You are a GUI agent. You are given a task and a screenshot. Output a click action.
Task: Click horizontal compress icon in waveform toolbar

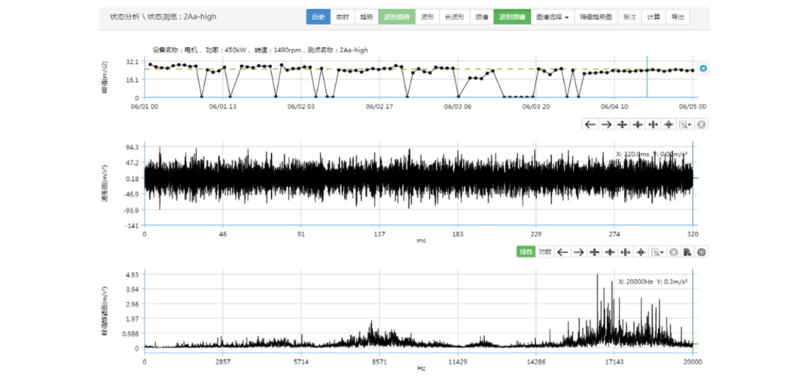coord(669,124)
